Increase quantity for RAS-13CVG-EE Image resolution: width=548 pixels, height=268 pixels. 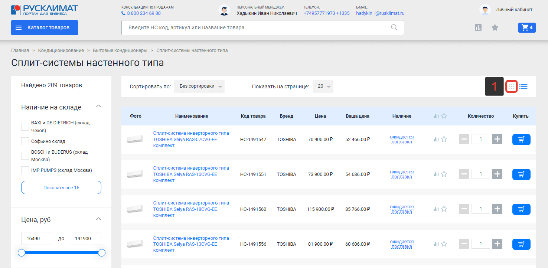(497, 244)
